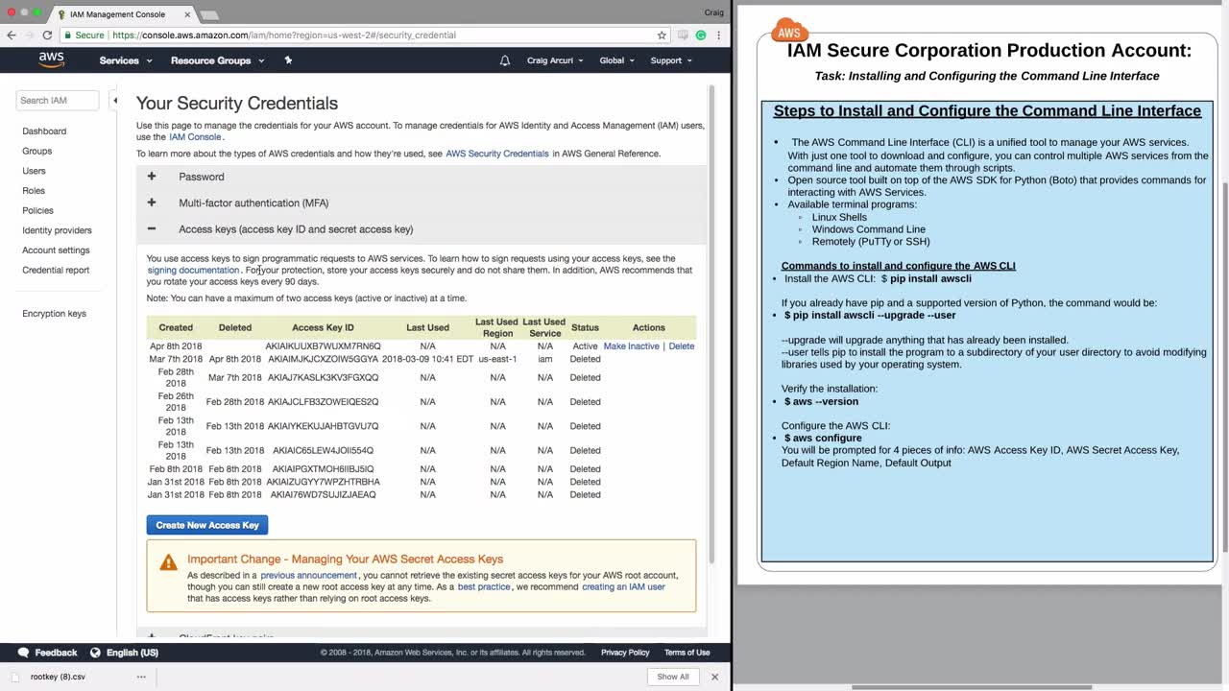Click the access key ID AKIAIKUUXB7WUXM7RN6Q
Viewport: 1229px width, 691px height.
click(324, 346)
